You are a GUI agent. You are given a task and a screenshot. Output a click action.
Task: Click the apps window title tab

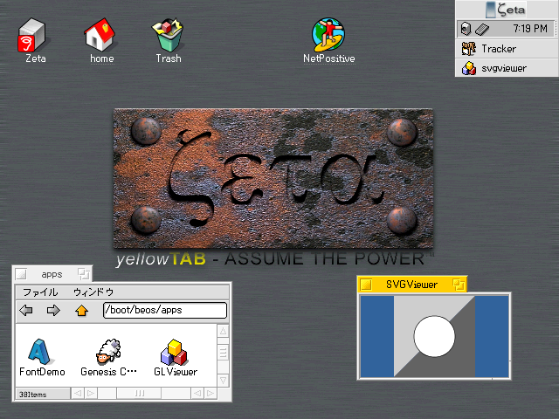coord(52,274)
